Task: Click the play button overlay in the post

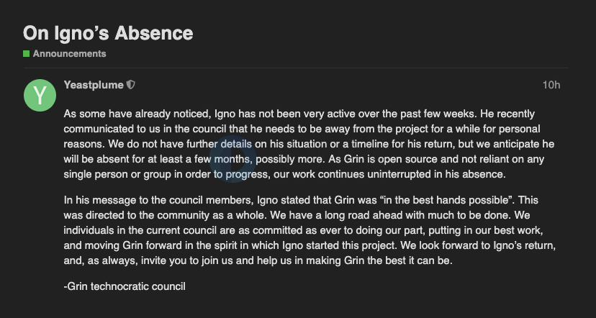Action: click(x=232, y=159)
